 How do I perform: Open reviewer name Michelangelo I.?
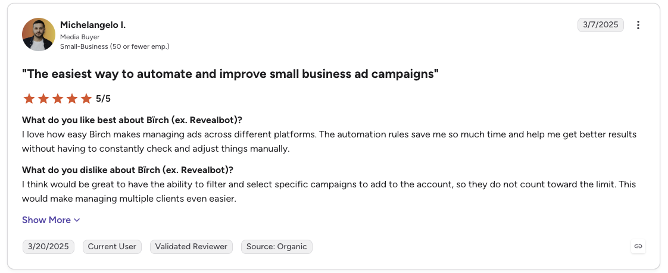coord(93,25)
